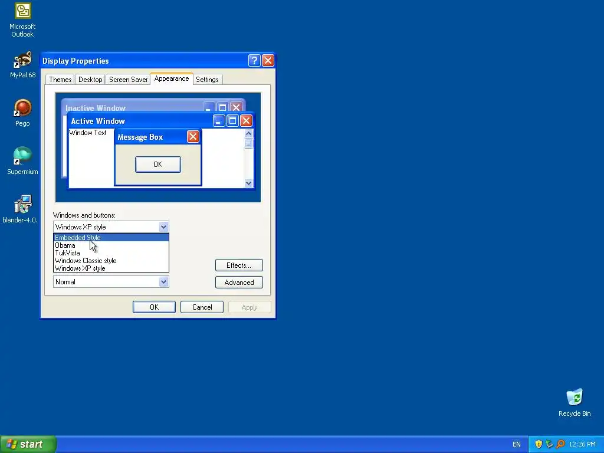604x453 pixels.
Task: Open the Recycle Bin
Action: coord(575,402)
